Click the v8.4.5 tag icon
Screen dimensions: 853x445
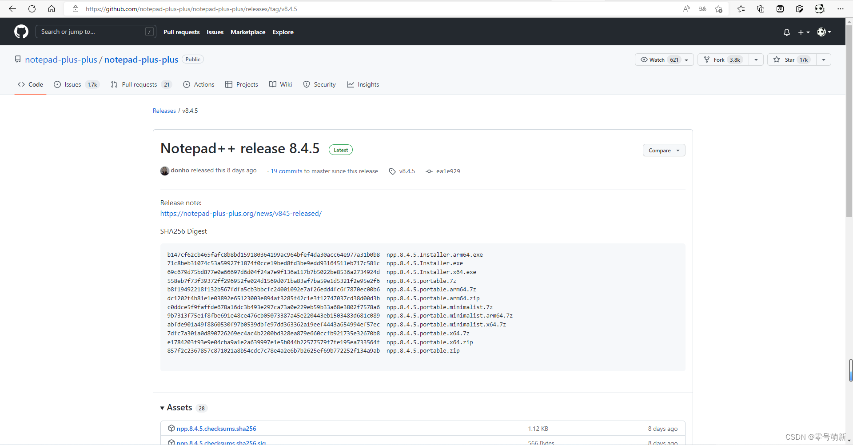(392, 171)
